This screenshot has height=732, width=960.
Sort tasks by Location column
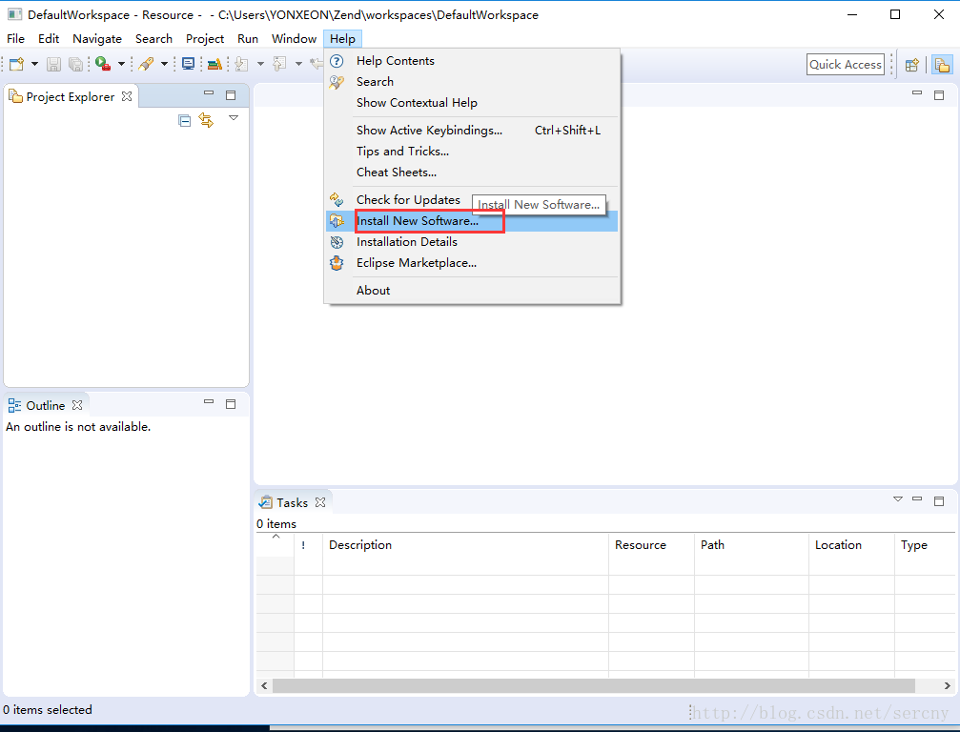pos(851,545)
